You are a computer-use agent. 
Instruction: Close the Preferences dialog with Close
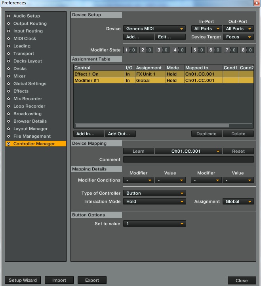242,280
